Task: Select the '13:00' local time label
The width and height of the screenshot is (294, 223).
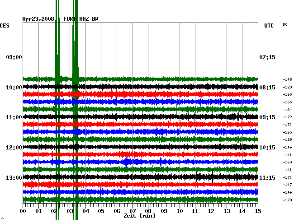Action: pyautogui.click(x=14, y=177)
